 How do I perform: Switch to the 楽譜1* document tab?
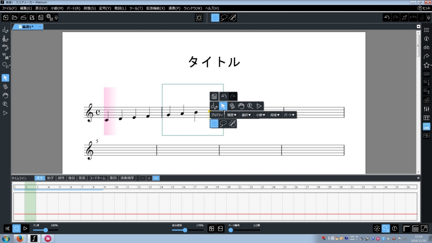[27, 27]
